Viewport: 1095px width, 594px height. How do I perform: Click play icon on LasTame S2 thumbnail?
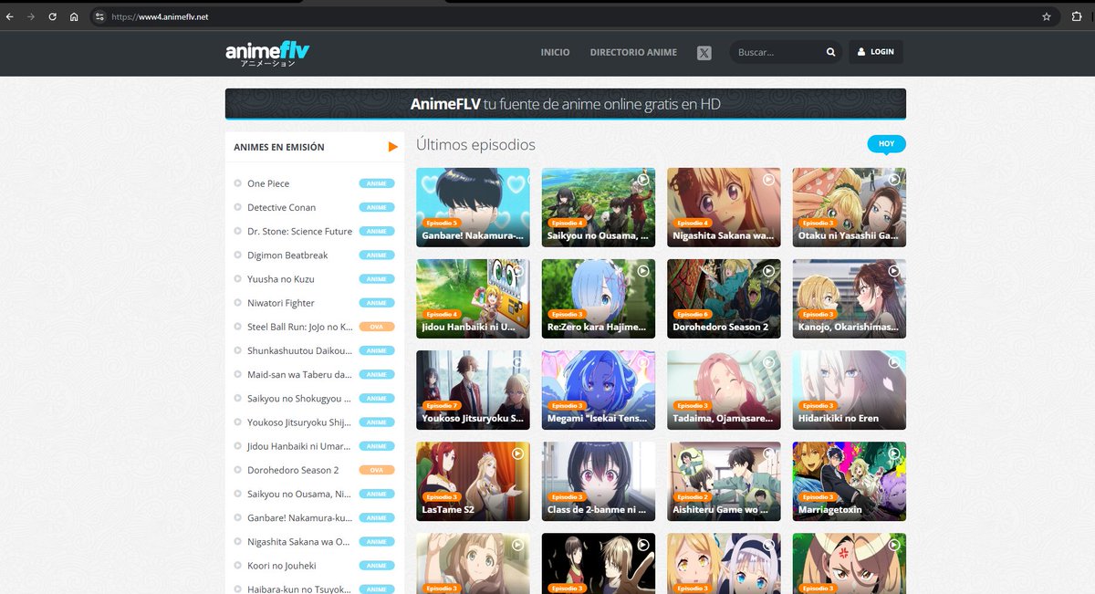point(517,453)
